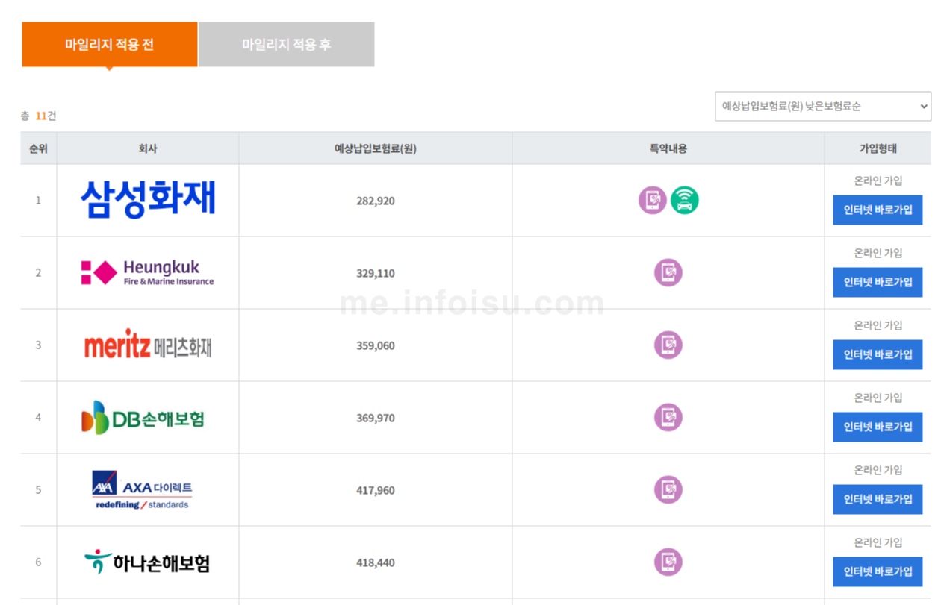The height and width of the screenshot is (605, 944).
Task: Click 온라인 가입 text in the 삼성화재 row
Action: pyautogui.click(x=878, y=181)
